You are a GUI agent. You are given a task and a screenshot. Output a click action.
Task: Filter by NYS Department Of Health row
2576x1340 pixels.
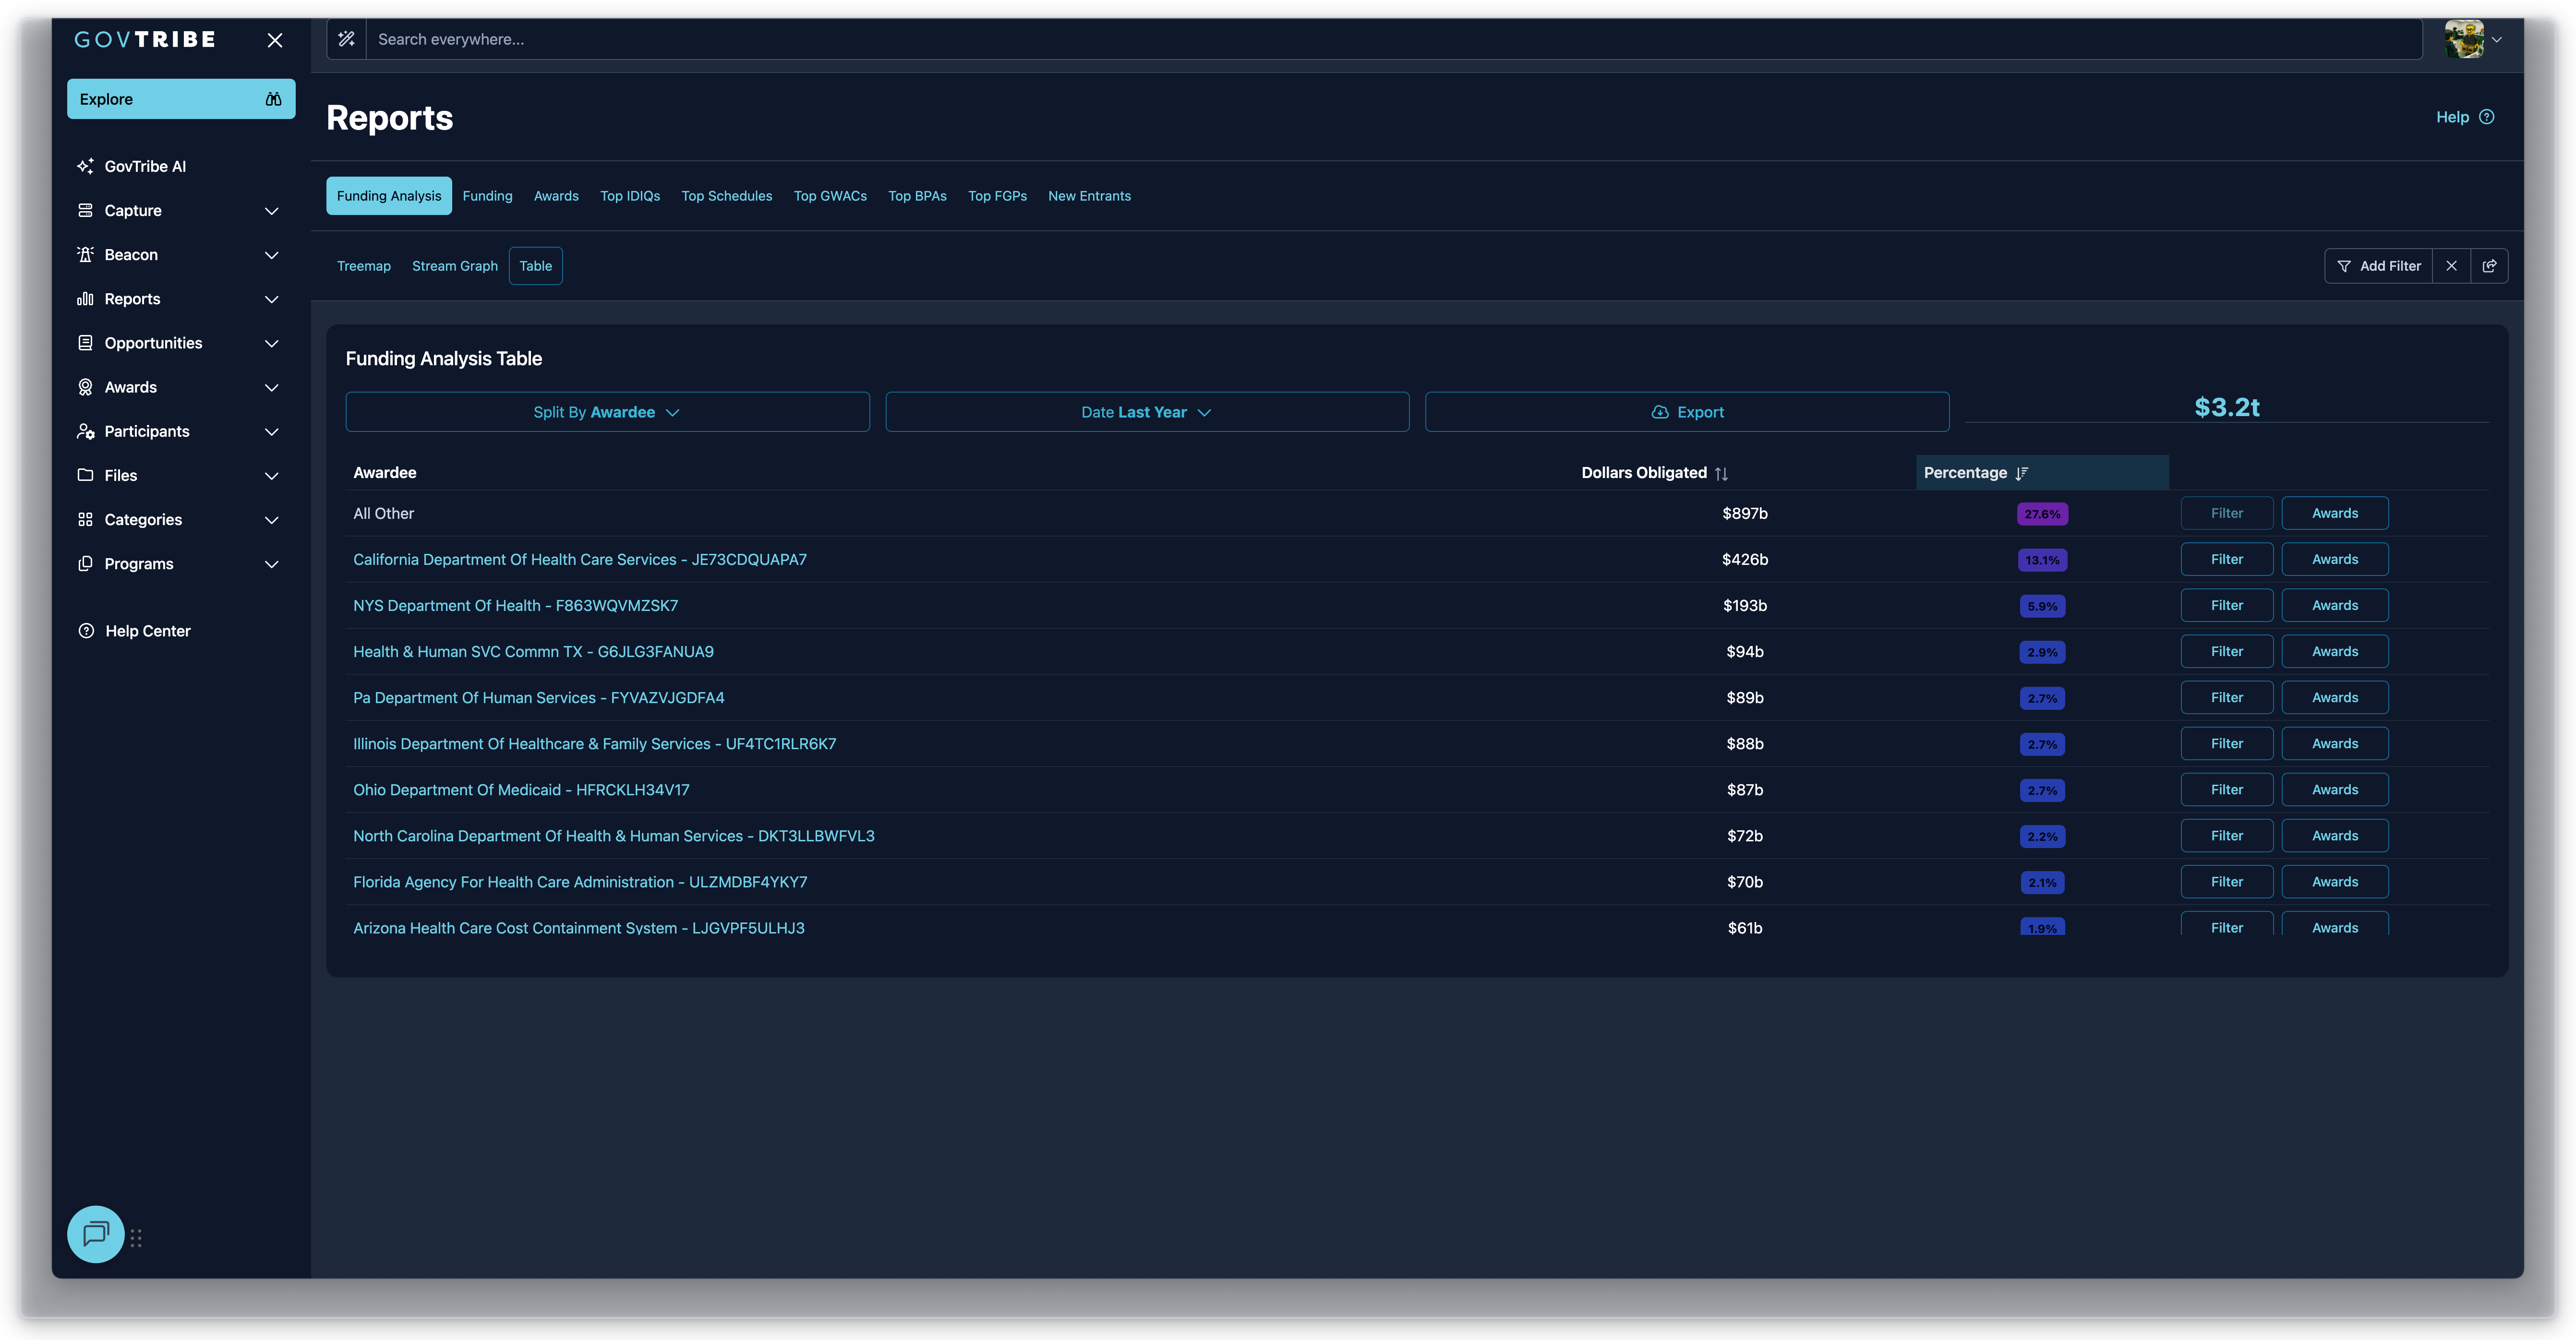point(2227,605)
